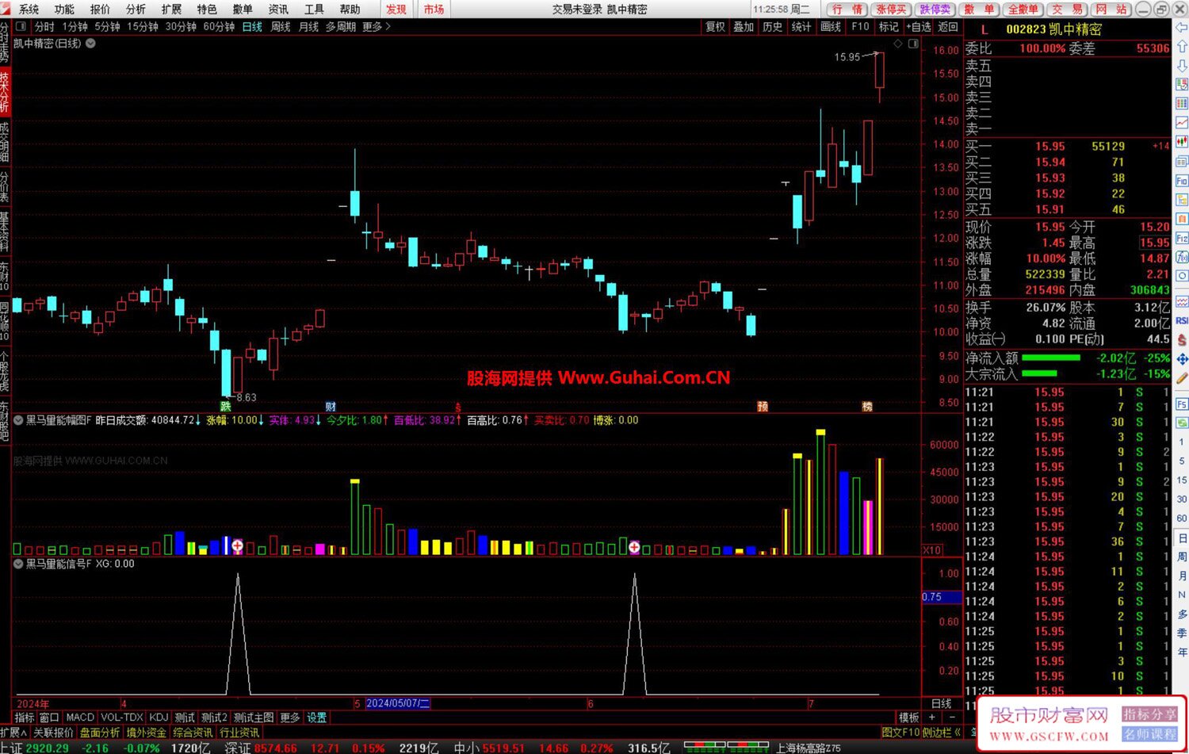Expand the 黑马量能信号F indicator dropdown
Screen dimensions: 1189x754
18,564
